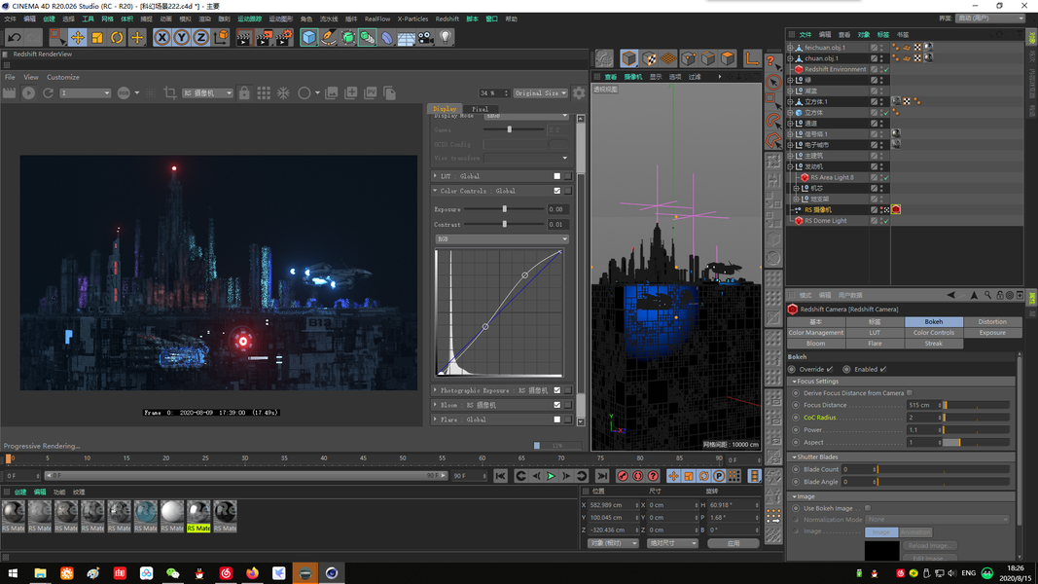Open the RS camera selector dropdown in RenderView

tap(207, 93)
